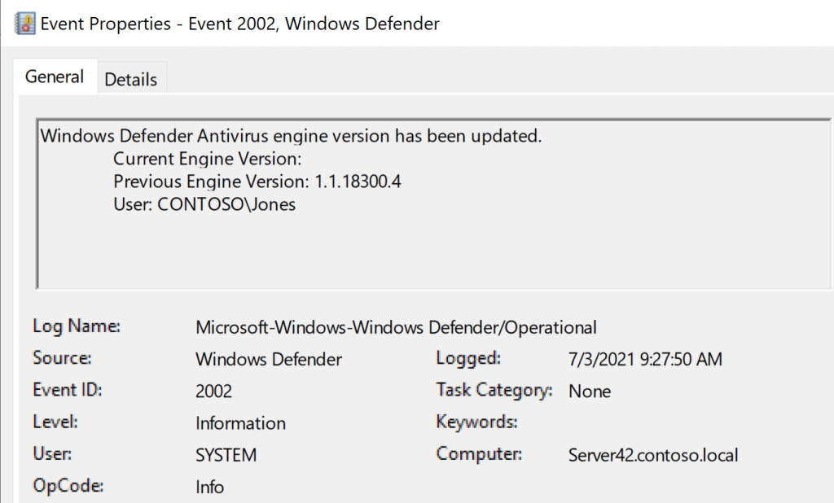Image resolution: width=834 pixels, height=503 pixels.
Task: Click the Current Engine Version line
Action: [208, 158]
